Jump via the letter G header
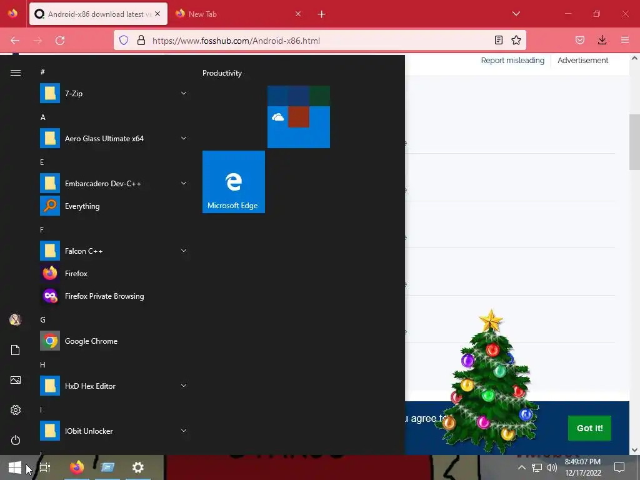The height and width of the screenshot is (480, 640). 43,319
